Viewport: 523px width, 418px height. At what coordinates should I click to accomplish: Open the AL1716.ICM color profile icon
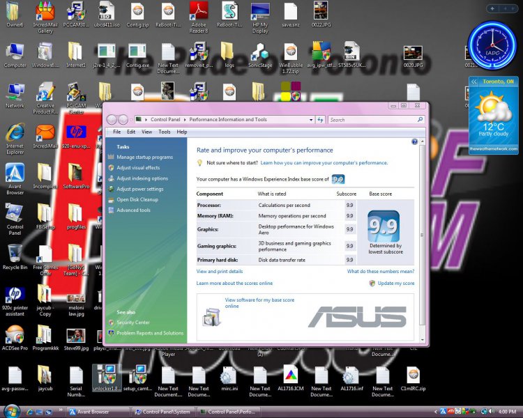[291, 378]
